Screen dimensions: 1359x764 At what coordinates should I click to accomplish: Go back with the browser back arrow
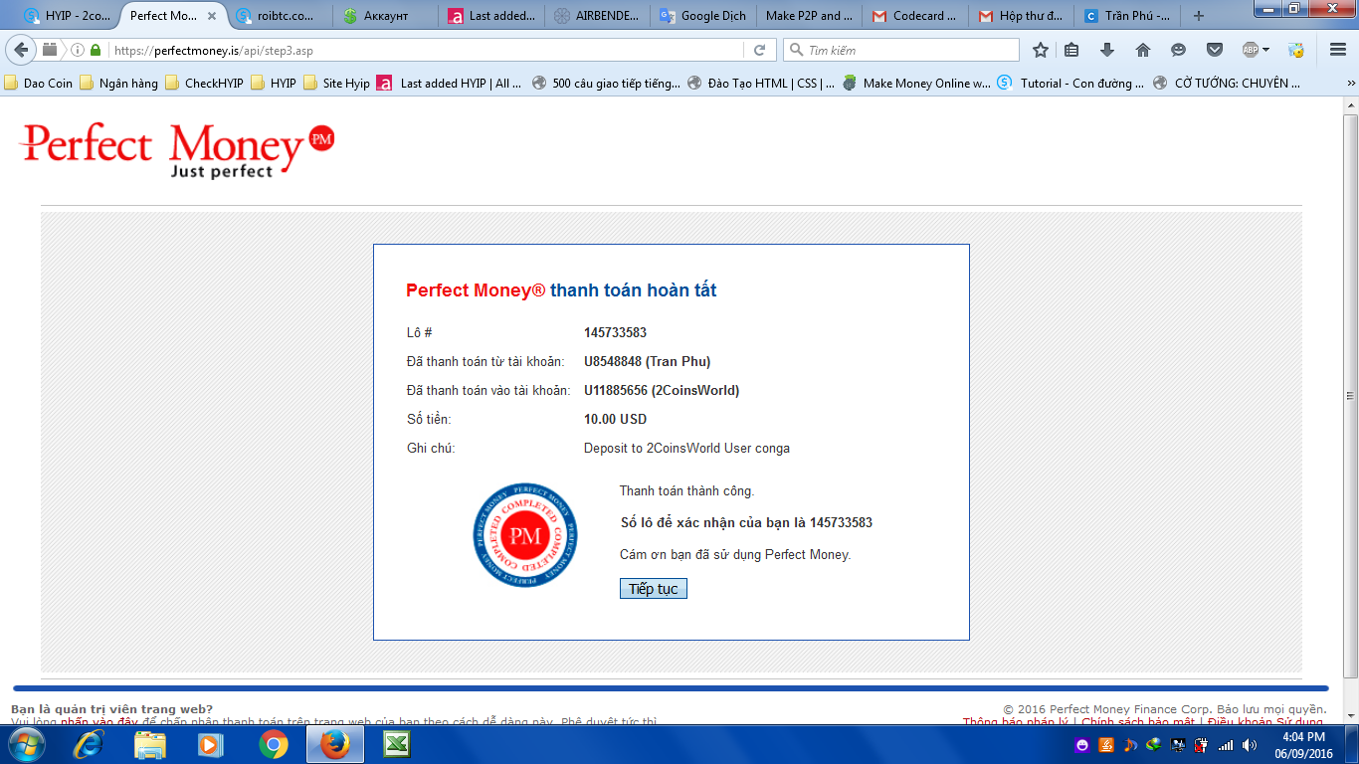22,50
